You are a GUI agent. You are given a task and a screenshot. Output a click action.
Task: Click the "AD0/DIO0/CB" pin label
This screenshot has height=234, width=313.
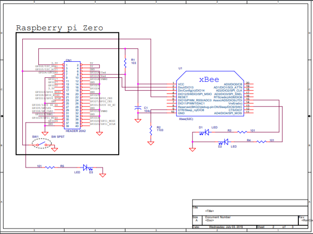(233, 84)
